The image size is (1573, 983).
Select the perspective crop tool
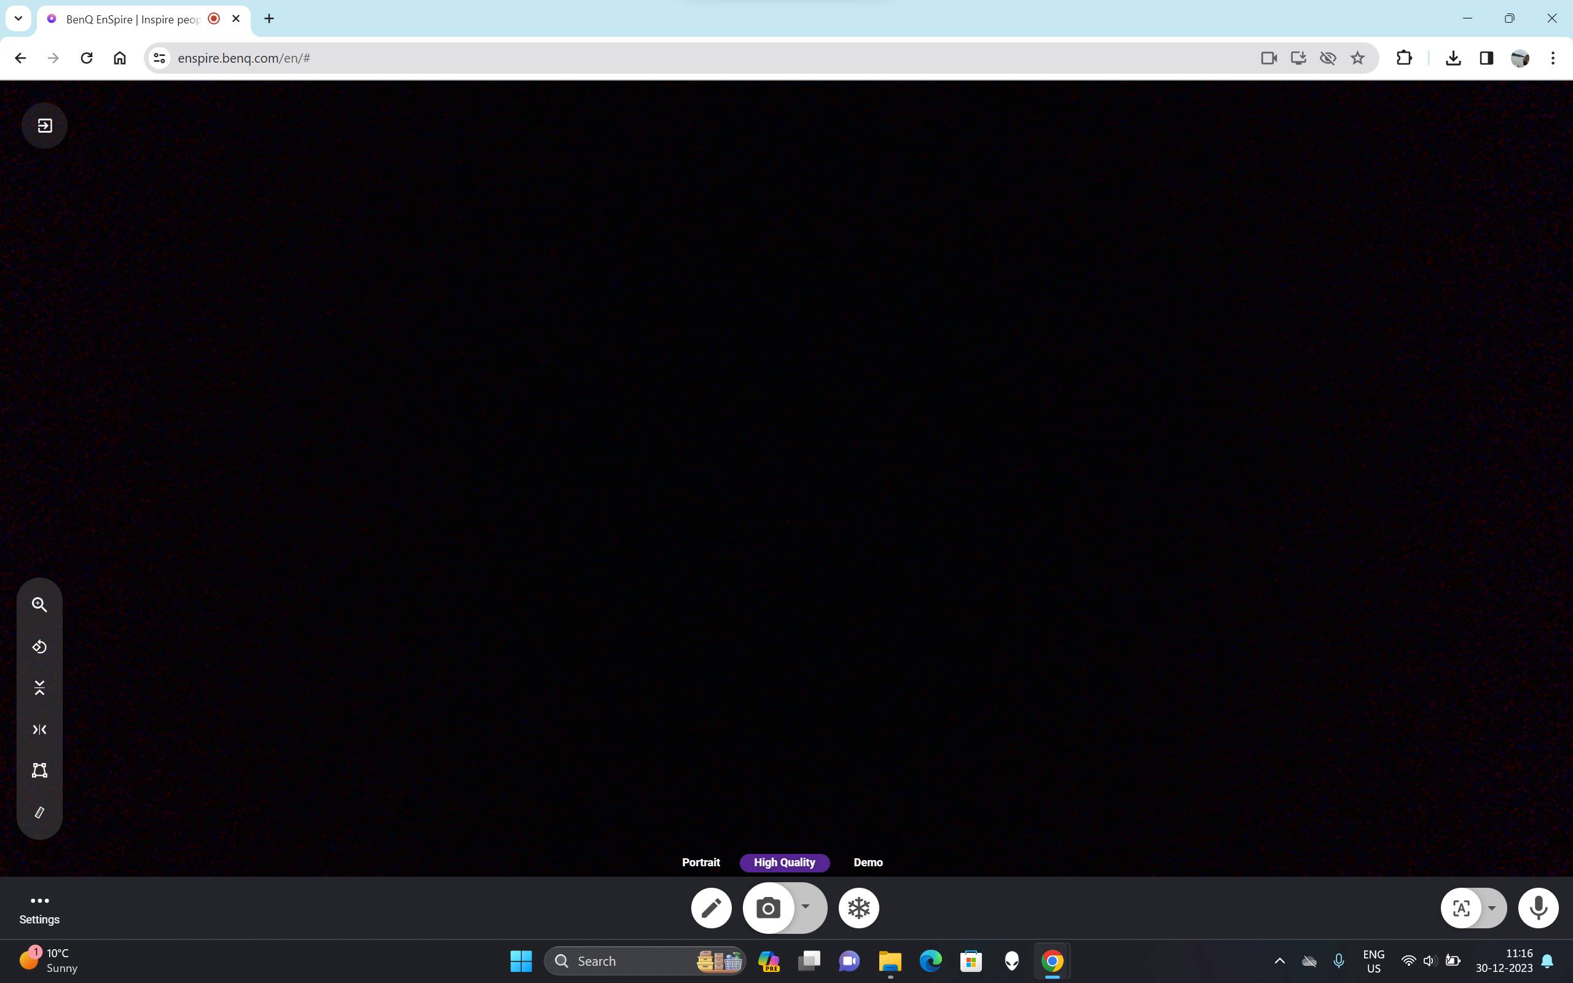(x=40, y=770)
